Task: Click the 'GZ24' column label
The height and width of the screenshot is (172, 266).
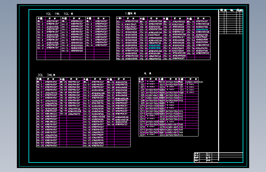Action: click(162, 87)
